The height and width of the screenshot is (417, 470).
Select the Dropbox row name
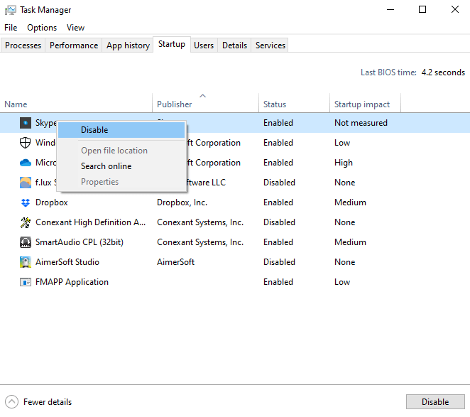coord(52,202)
